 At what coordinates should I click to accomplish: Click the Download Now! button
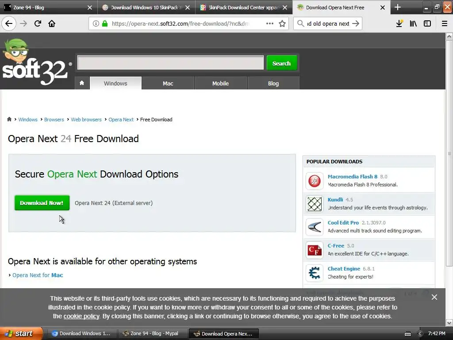point(42,203)
